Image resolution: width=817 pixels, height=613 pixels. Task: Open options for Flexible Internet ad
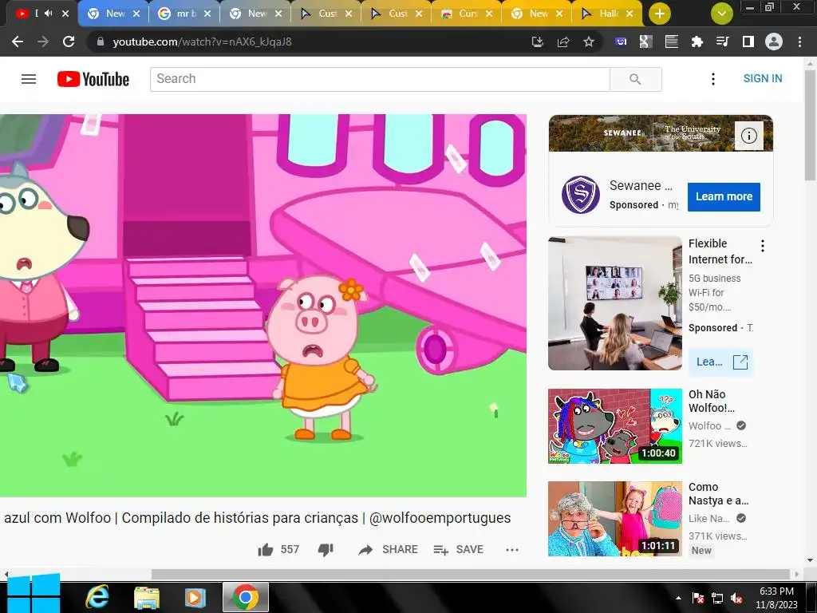click(x=762, y=246)
